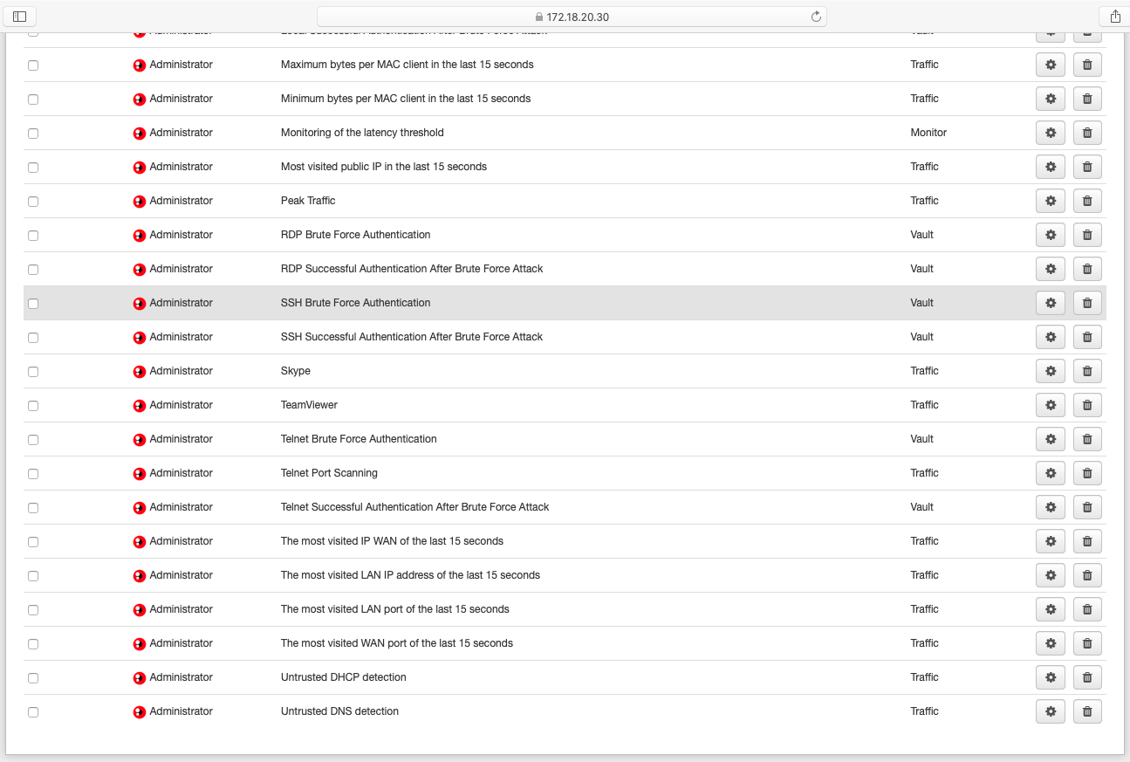The image size is (1130, 762).
Task: Select SSH Brute Force Authentication checkbox
Action: click(x=33, y=304)
